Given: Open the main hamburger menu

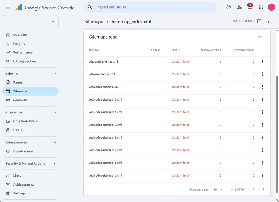Looking at the screenshot, I should click(x=8, y=7).
